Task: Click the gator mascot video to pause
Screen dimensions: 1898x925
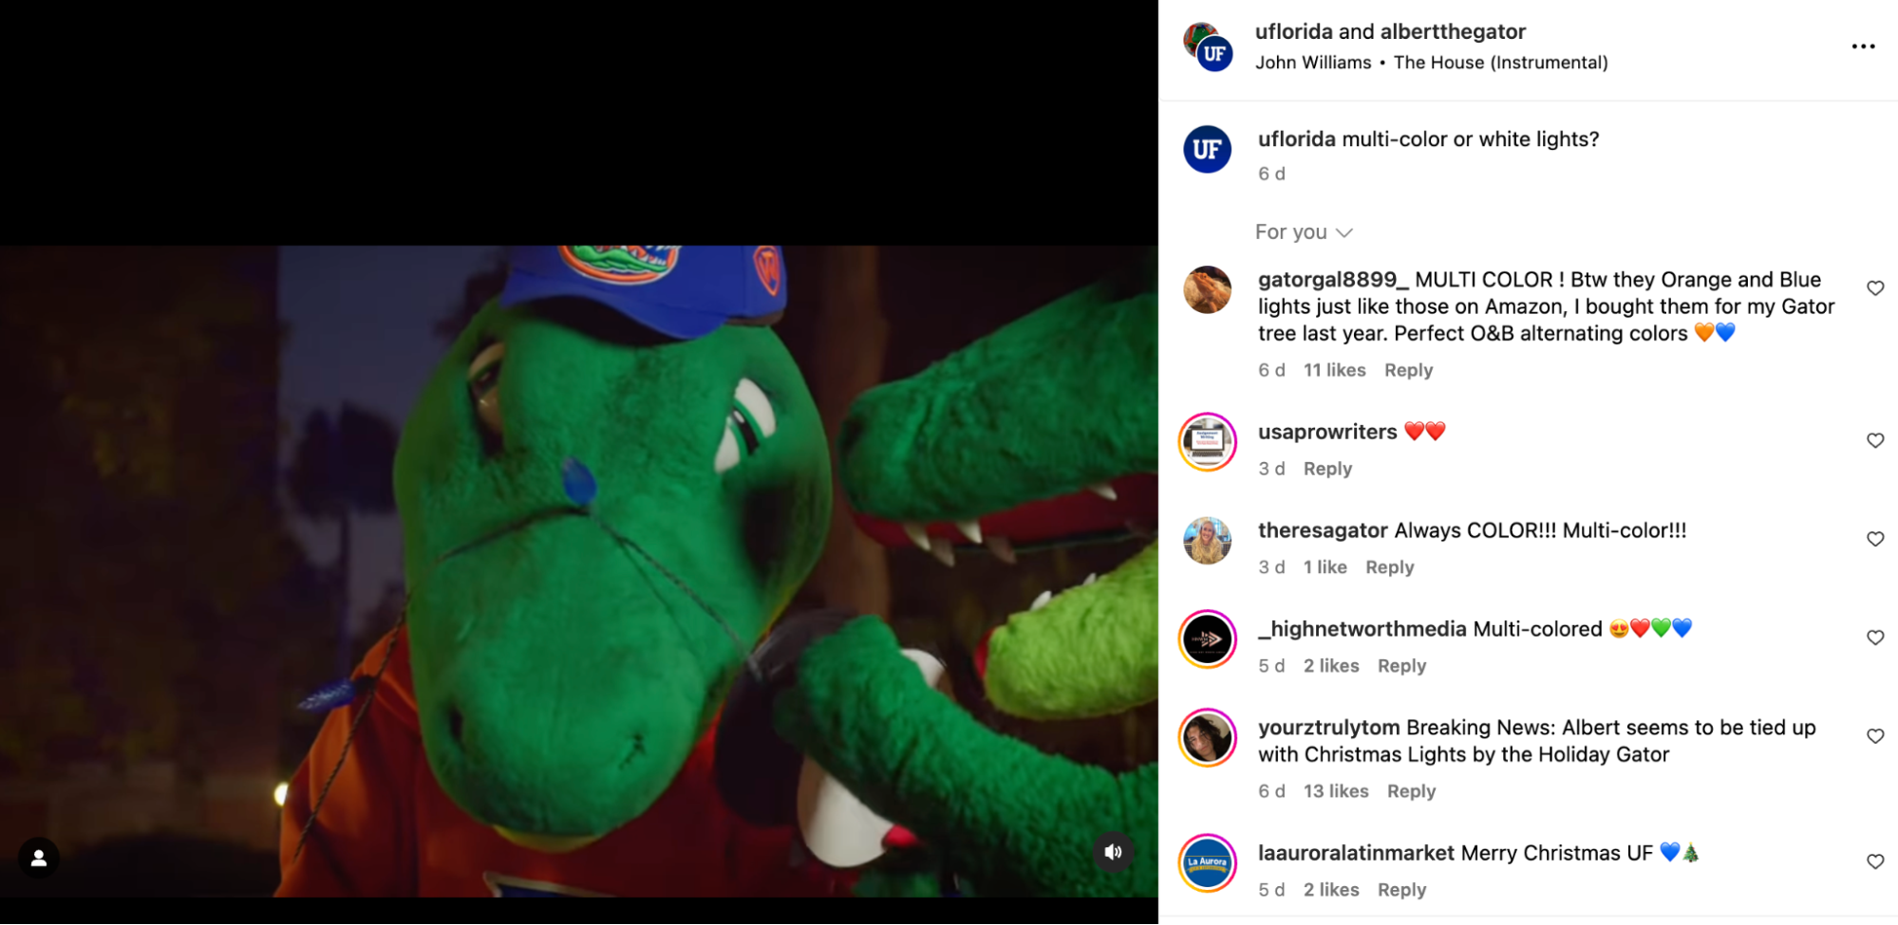Action: [x=578, y=571]
